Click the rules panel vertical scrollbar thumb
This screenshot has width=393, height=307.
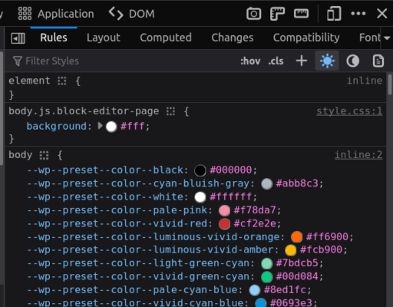[390, 84]
